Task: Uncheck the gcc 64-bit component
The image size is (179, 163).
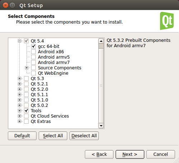Action: [x=33, y=46]
